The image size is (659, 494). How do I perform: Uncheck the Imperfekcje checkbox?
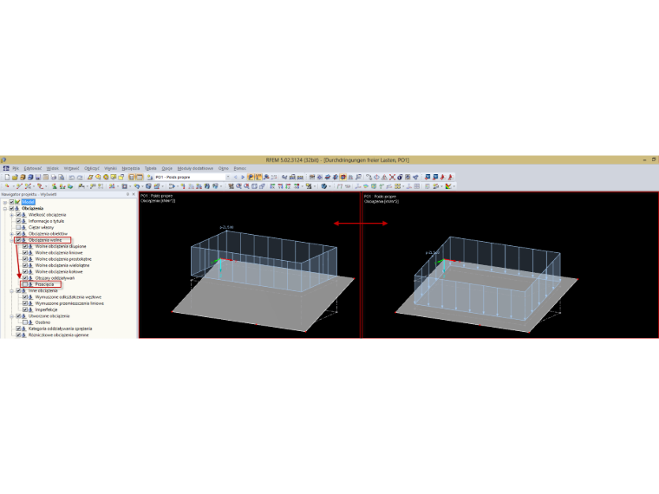(x=25, y=309)
